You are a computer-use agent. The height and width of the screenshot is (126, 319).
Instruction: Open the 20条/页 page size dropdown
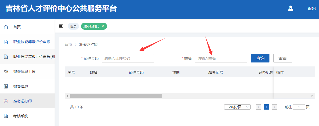[237, 107]
